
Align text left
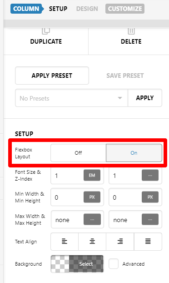(x=65, y=241)
